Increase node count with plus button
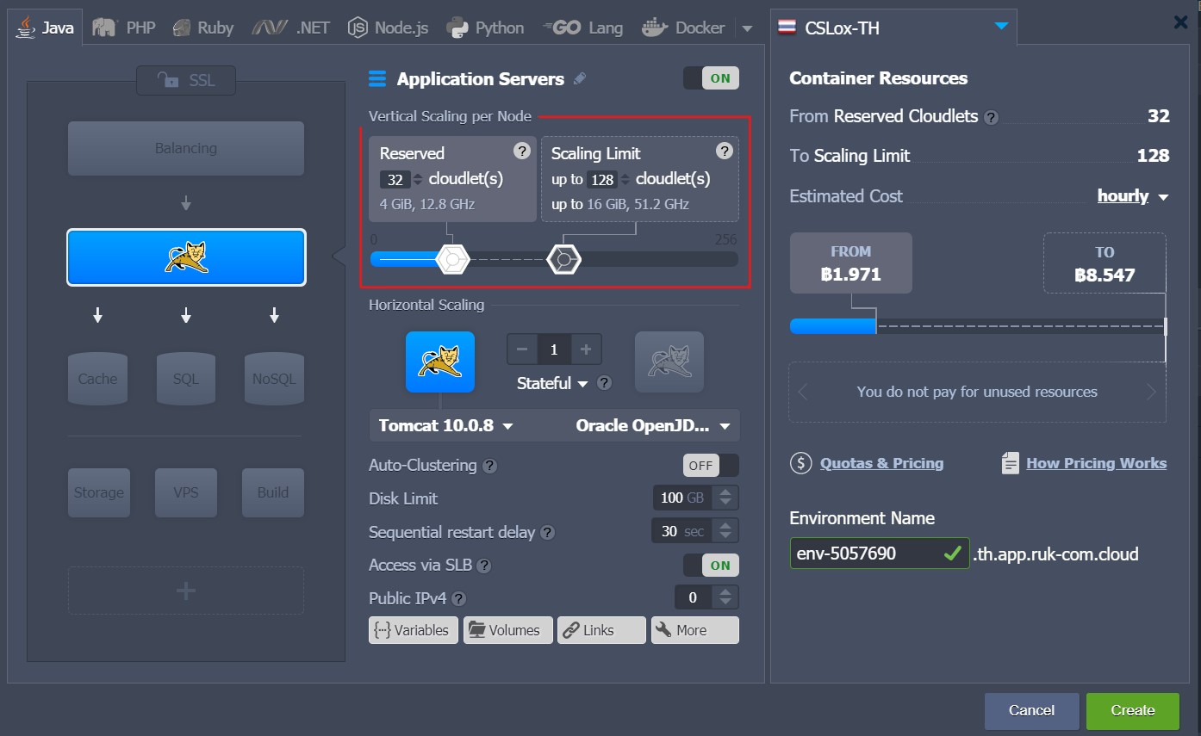 (x=586, y=349)
